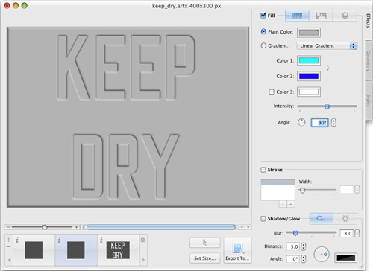
Task: Select the Gradient radio button
Action: pyautogui.click(x=263, y=45)
